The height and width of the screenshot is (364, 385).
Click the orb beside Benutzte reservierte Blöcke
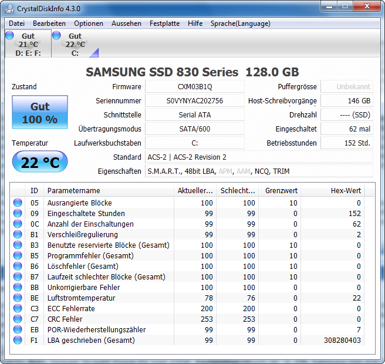coord(18,245)
